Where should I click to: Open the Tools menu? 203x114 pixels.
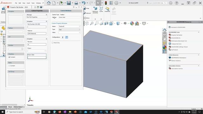coord(33,3)
